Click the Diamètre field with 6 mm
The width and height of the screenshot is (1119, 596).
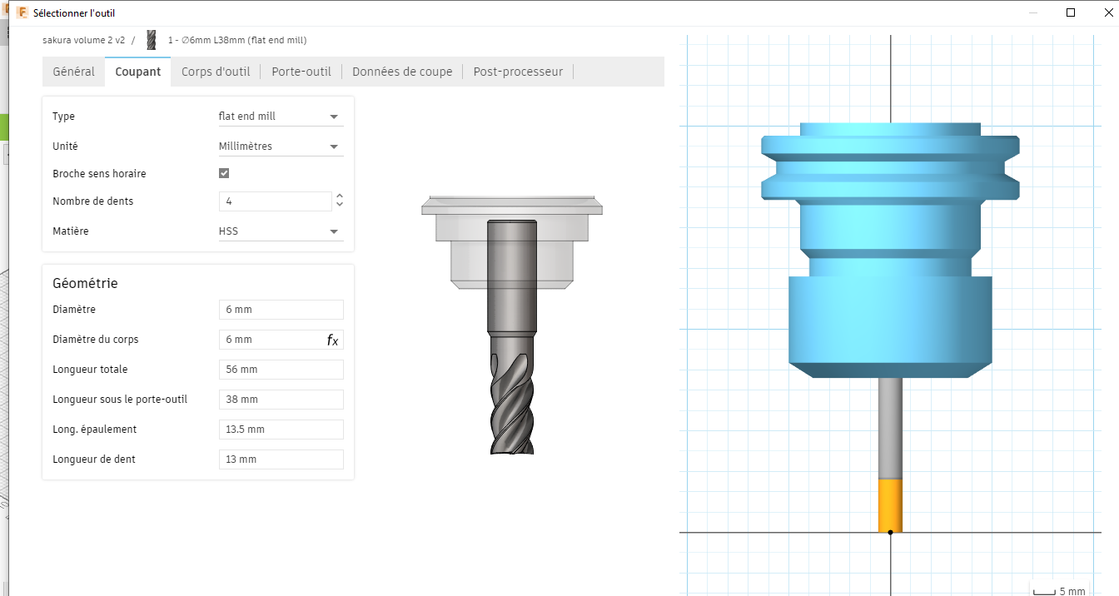coord(281,310)
